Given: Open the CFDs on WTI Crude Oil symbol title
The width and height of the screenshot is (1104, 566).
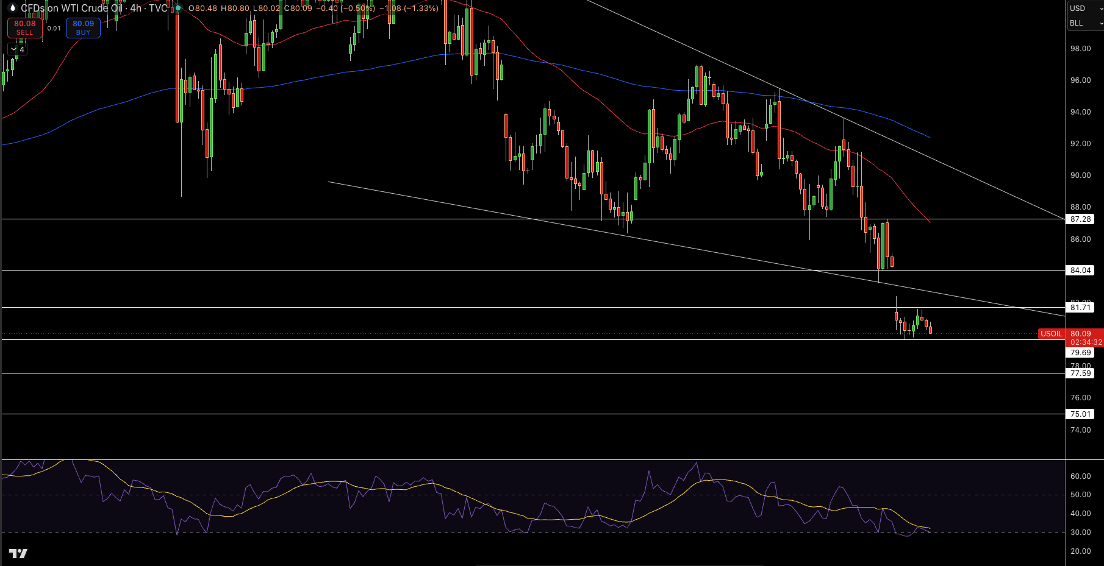Looking at the screenshot, I should pyautogui.click(x=72, y=9).
